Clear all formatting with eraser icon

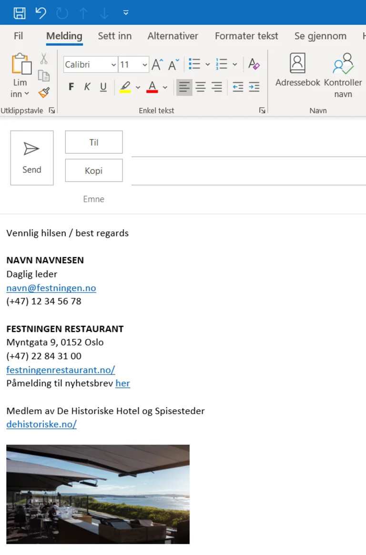click(254, 64)
